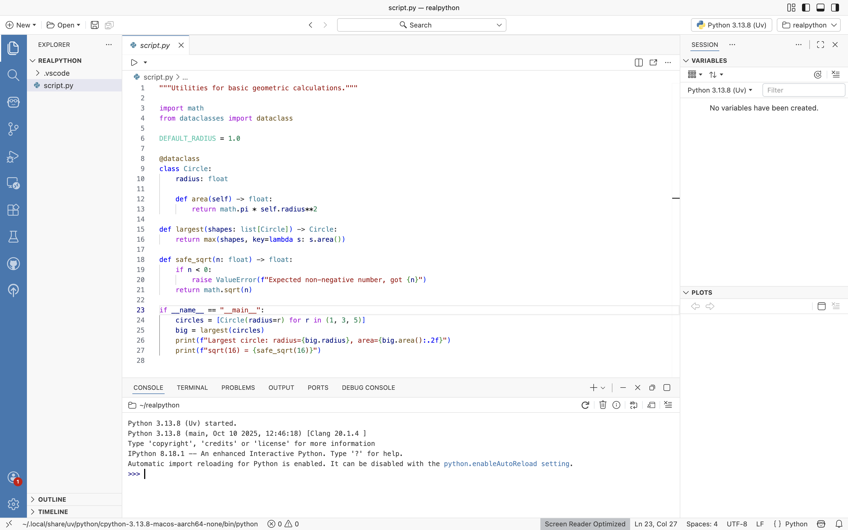Expand the TIMELINE section
The width and height of the screenshot is (848, 530).
pos(74,512)
